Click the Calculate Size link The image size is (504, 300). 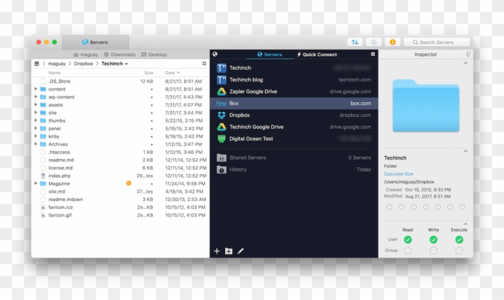pyautogui.click(x=398, y=174)
